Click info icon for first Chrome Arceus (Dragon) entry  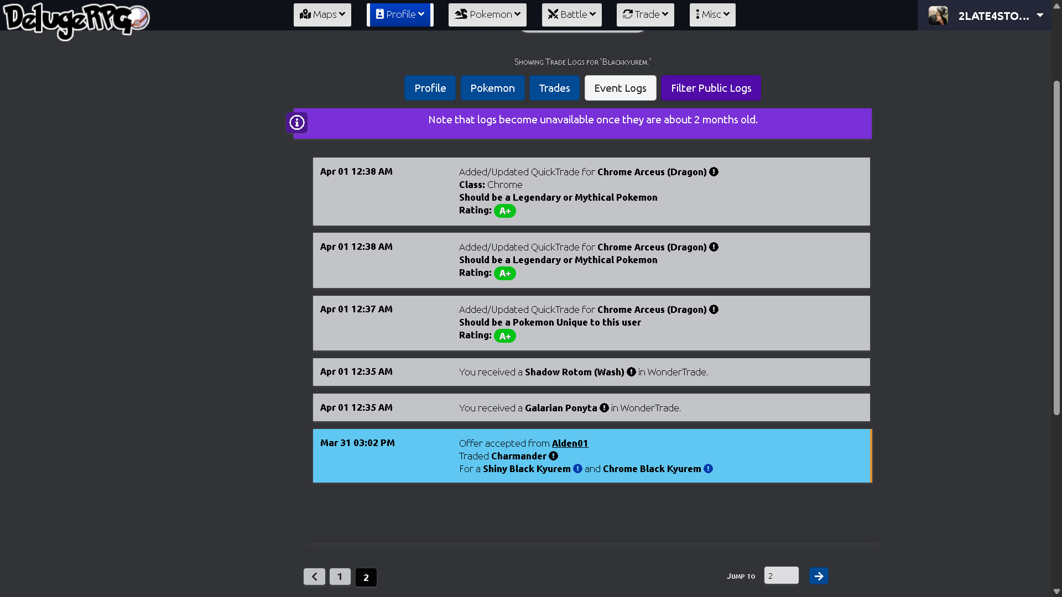click(x=714, y=172)
